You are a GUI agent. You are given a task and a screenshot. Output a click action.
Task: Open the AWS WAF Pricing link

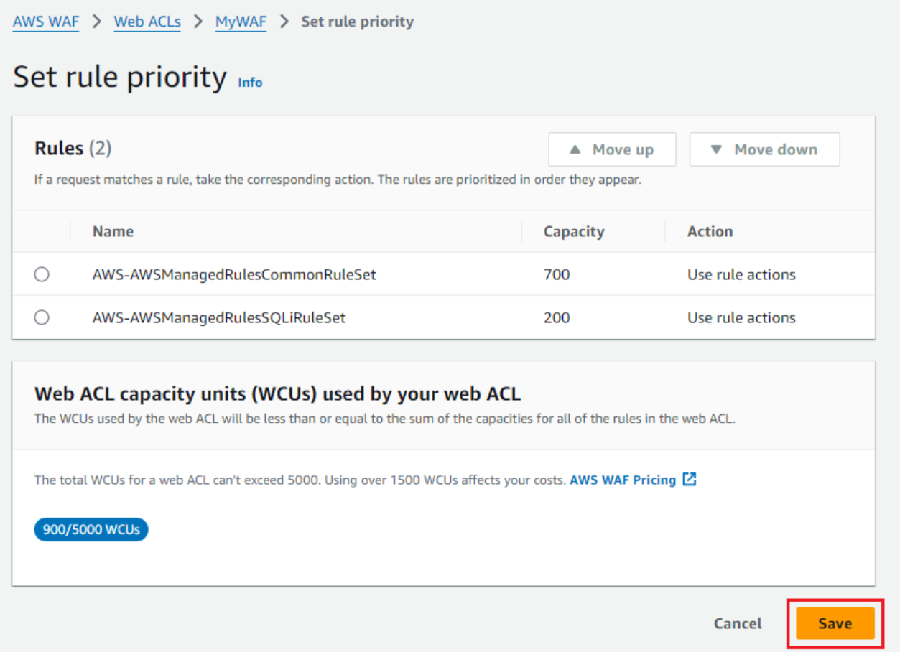[623, 480]
